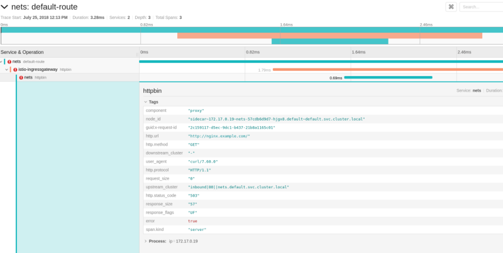
Task: Click the teal 0.69ms span bar
Action: [388, 77]
